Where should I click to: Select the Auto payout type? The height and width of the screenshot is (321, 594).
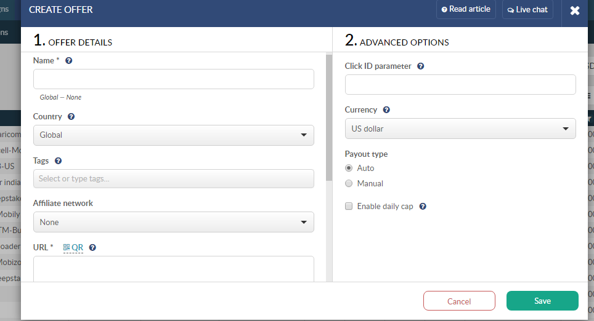pos(349,168)
